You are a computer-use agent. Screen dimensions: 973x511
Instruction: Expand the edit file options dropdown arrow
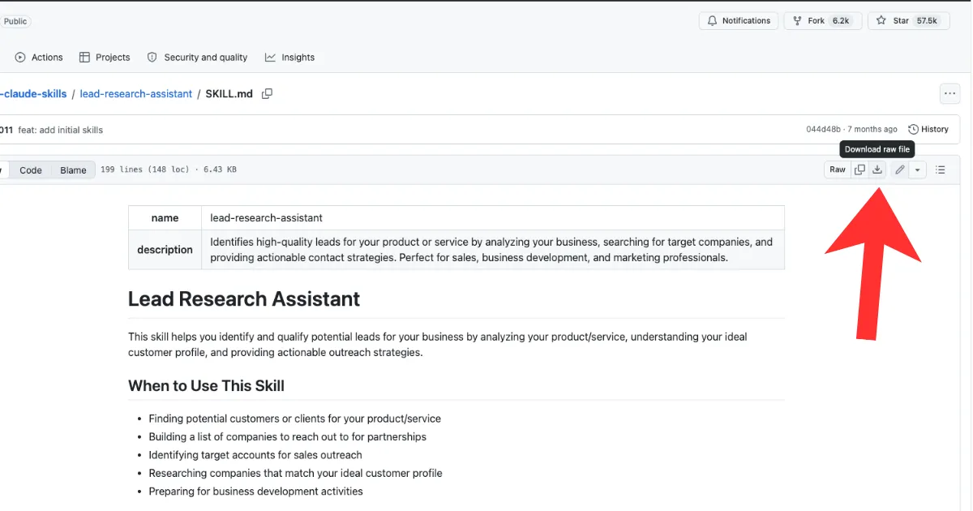point(918,170)
